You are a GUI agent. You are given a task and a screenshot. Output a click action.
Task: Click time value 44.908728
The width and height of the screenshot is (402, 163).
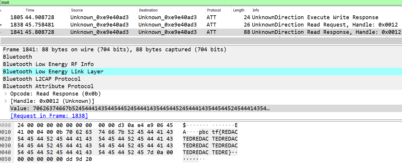click(39, 17)
